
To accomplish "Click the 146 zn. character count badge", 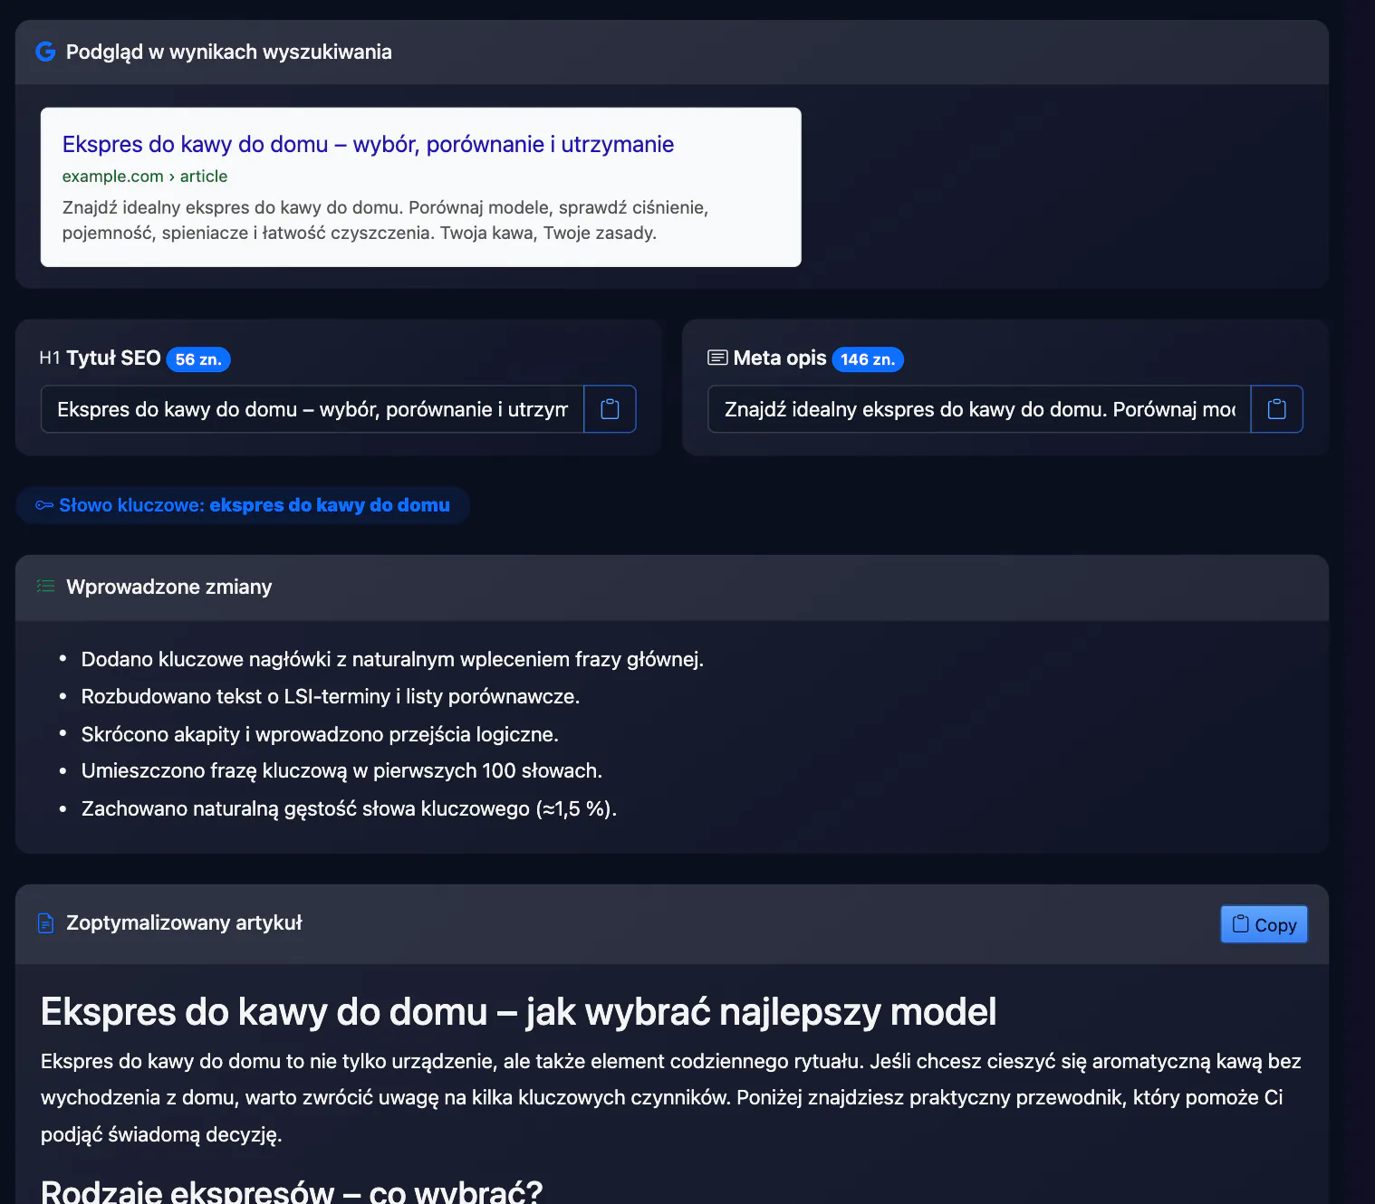I will coord(868,359).
